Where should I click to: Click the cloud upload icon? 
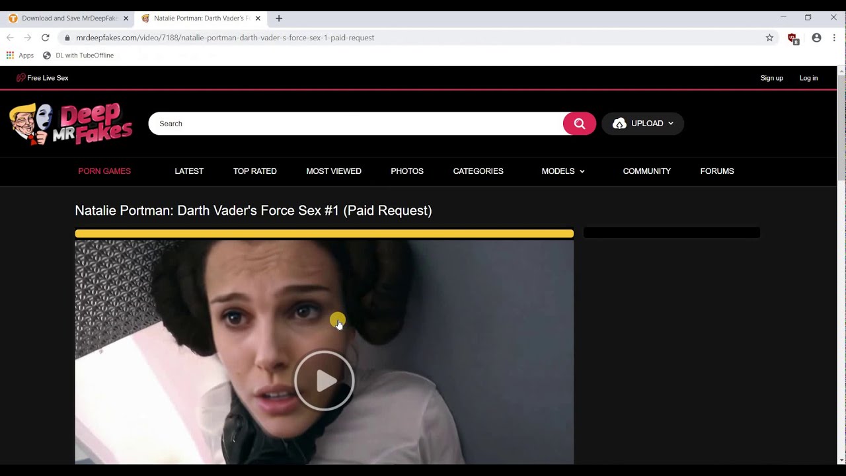(619, 124)
